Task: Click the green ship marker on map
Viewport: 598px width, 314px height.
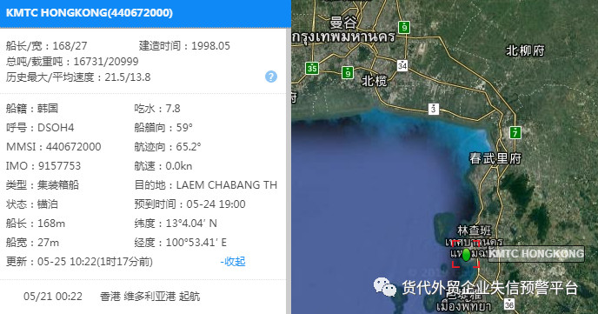Action: tap(466, 255)
